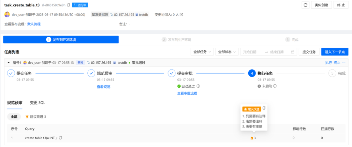Filter by 建议改进 3 results

pyautogui.click(x=36, y=117)
